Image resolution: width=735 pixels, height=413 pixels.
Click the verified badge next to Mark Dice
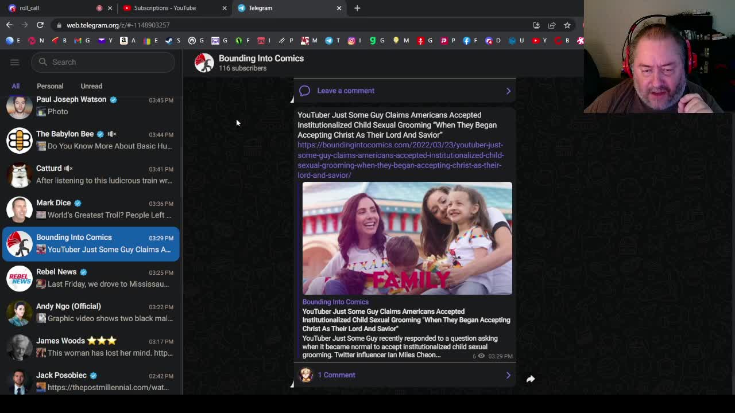[78, 203]
